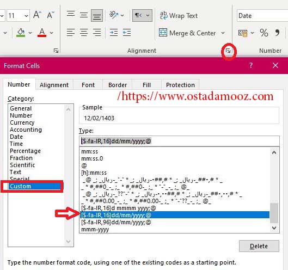The height and width of the screenshot is (270, 288).
Task: Switch to Number tab
Action: [19, 84]
